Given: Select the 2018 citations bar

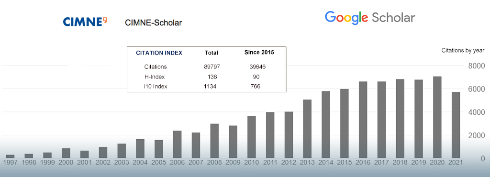Looking at the screenshot, I should tap(400, 119).
